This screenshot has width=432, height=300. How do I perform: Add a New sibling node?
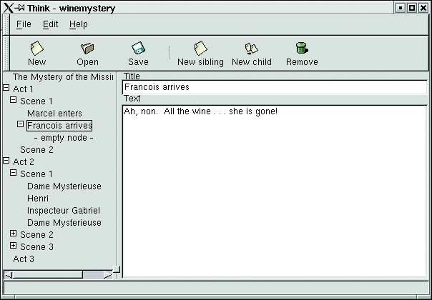coord(200,49)
